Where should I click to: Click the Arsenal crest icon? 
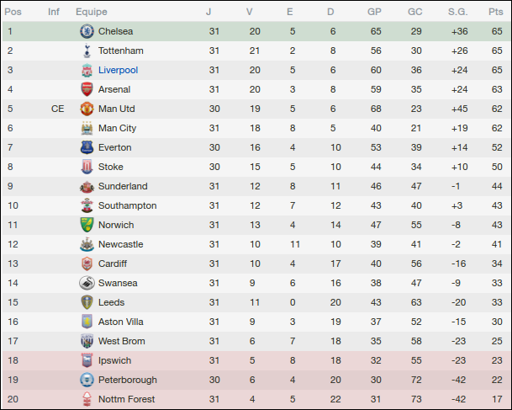(87, 89)
